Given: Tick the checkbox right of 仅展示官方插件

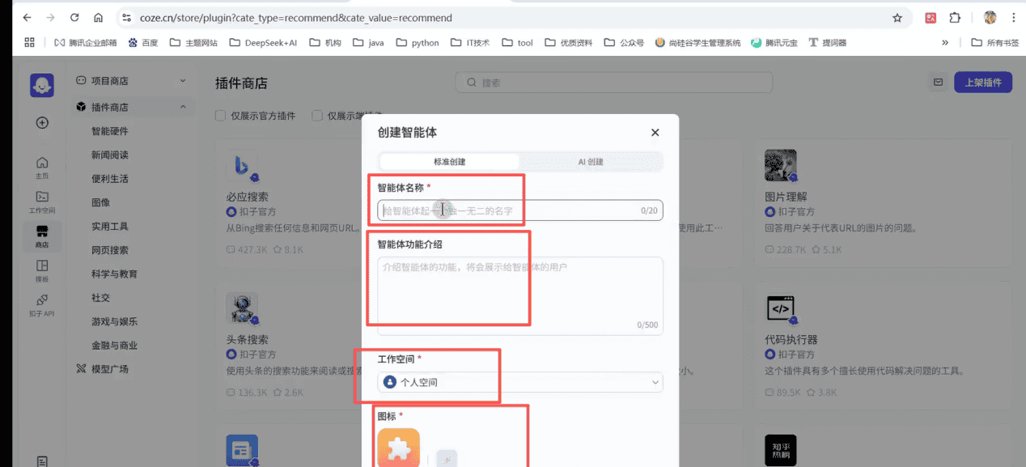Looking at the screenshot, I should click(x=317, y=116).
